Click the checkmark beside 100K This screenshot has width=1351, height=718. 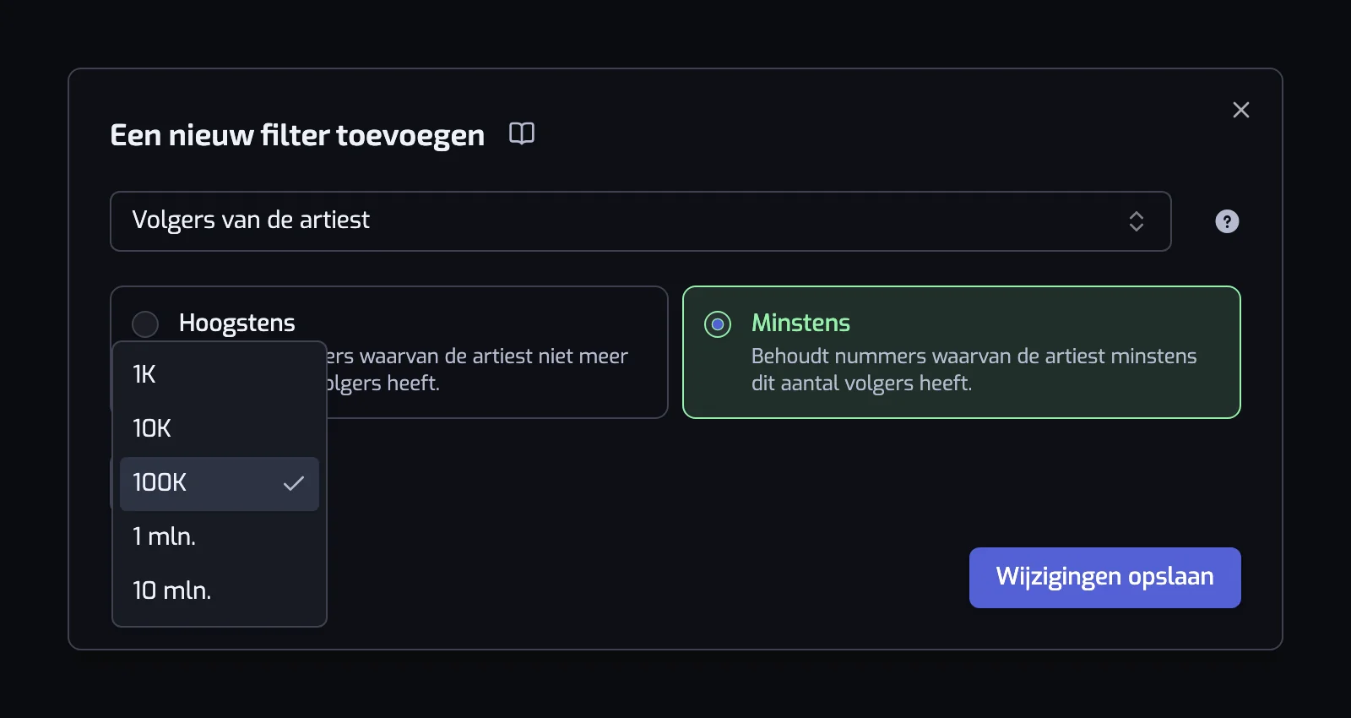click(x=294, y=483)
